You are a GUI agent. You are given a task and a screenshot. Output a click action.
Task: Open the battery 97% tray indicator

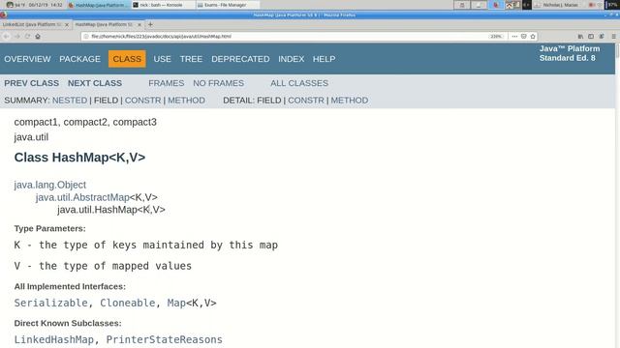(612, 5)
